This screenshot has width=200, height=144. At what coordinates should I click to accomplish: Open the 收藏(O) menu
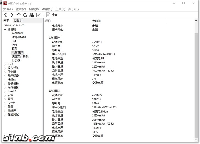(47, 9)
